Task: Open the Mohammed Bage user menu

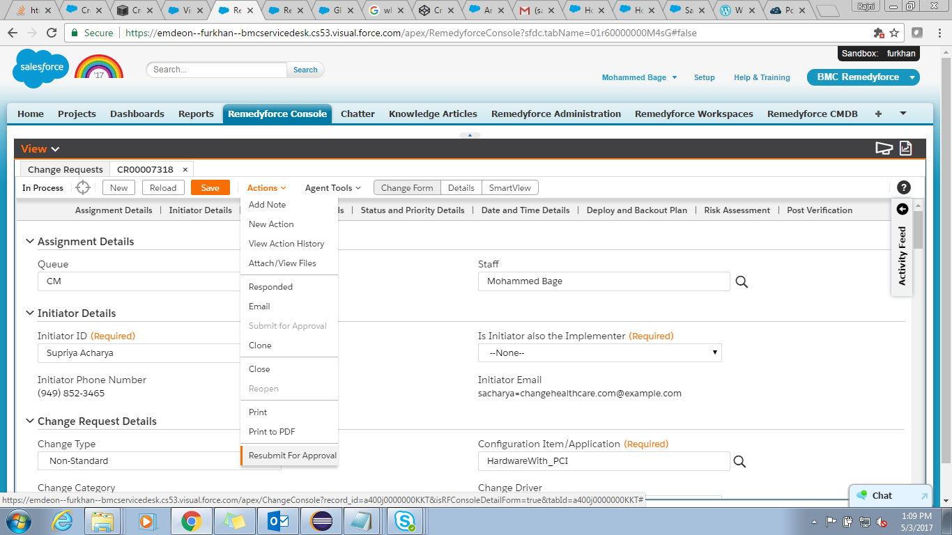Action: pyautogui.click(x=640, y=77)
